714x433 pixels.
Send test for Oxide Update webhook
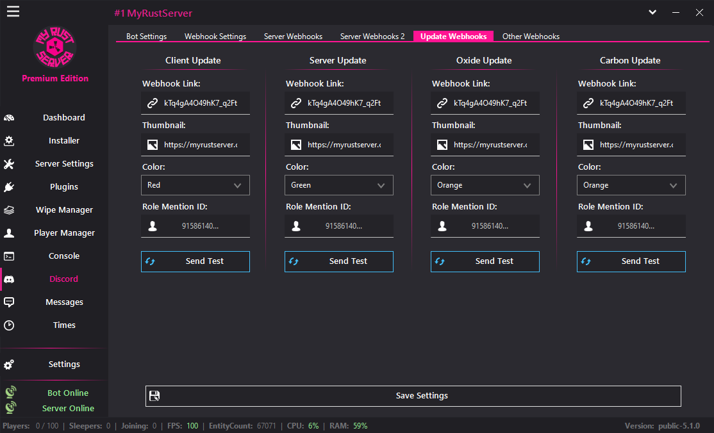click(x=485, y=261)
